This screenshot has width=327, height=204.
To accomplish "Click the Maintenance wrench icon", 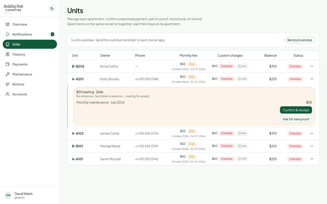I will (x=8, y=74).
